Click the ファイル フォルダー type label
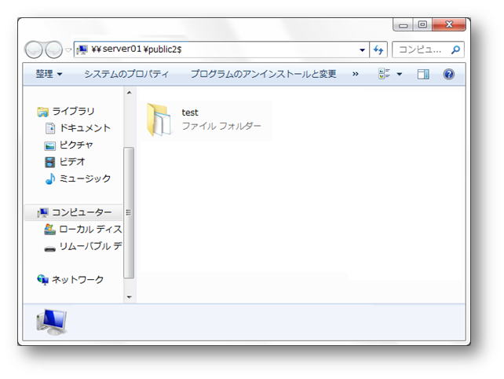 [x=221, y=126]
